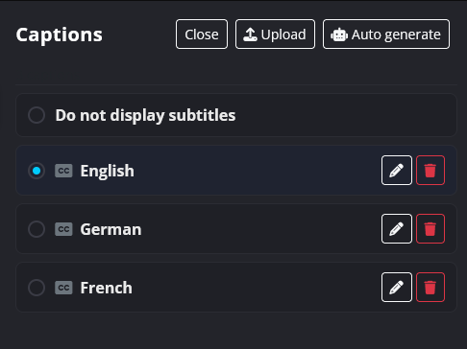
Task: Click the CC icon beside French
Action: (63, 288)
